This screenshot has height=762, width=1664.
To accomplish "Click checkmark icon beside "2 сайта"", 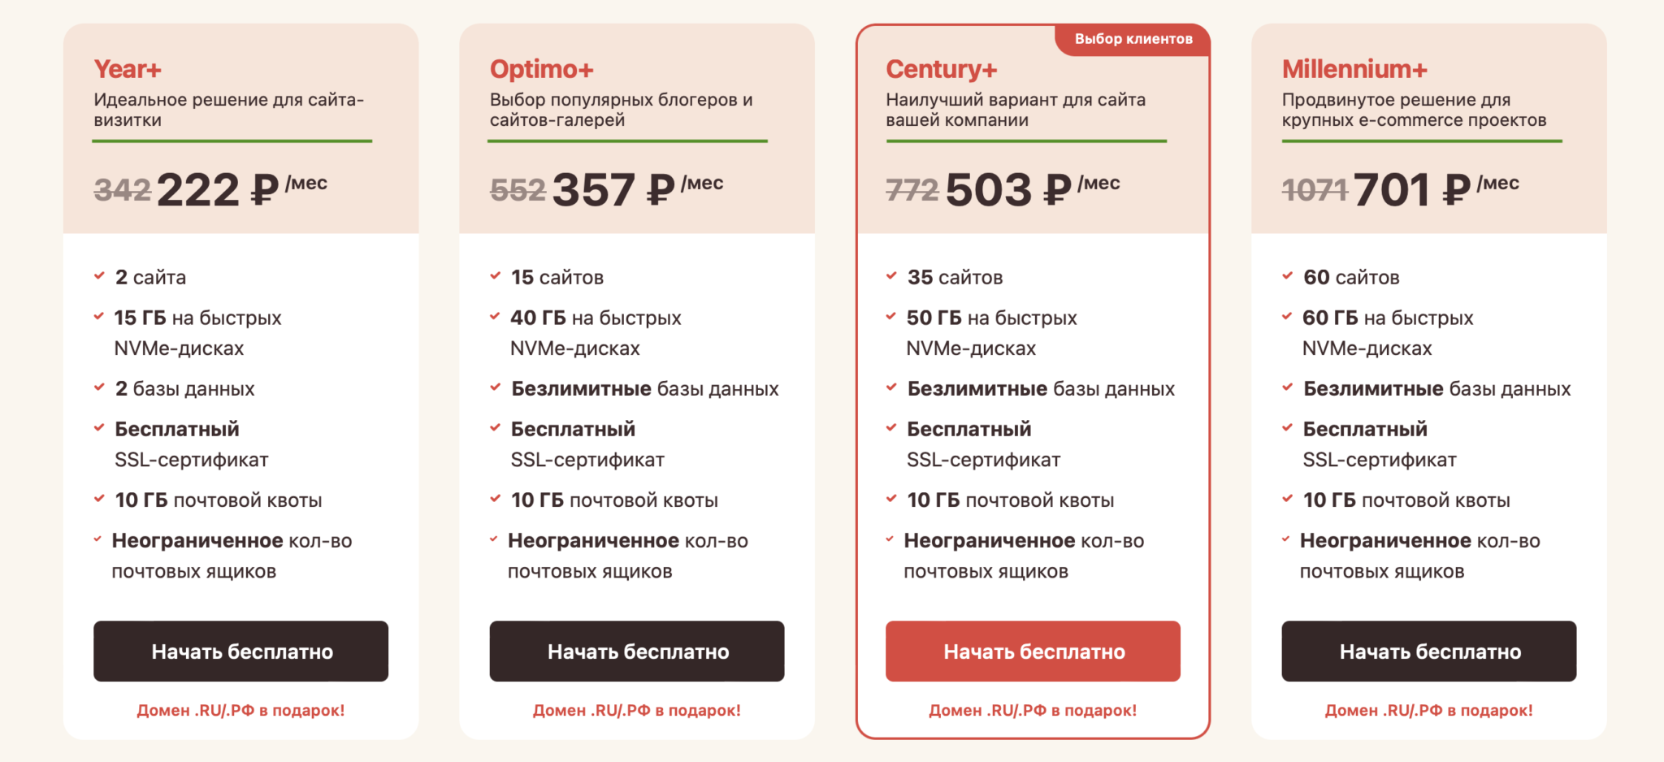I will (99, 276).
